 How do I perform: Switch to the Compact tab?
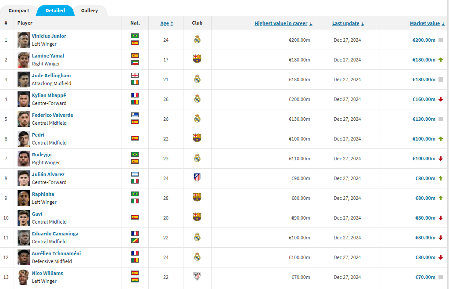click(19, 11)
